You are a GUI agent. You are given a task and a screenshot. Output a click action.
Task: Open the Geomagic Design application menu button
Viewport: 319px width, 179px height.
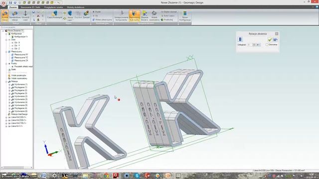pos(3,3)
